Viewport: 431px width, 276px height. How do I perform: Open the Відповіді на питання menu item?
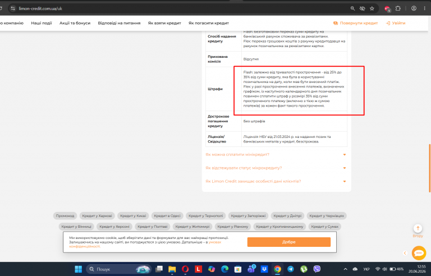tap(119, 23)
